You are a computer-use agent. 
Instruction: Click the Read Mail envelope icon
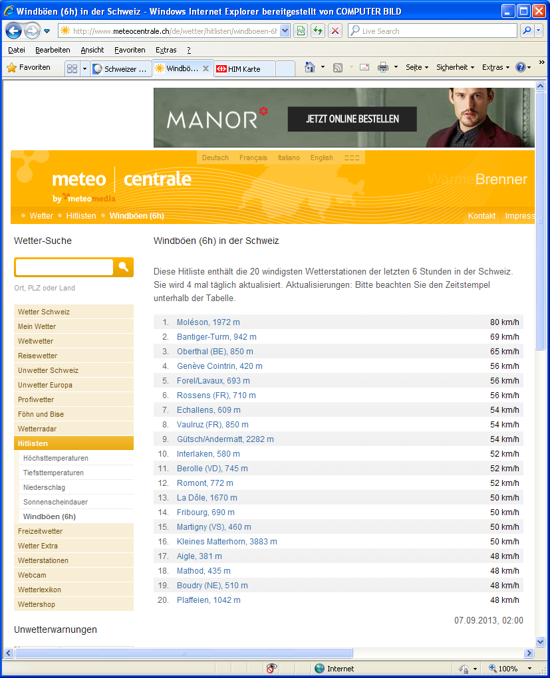point(365,67)
